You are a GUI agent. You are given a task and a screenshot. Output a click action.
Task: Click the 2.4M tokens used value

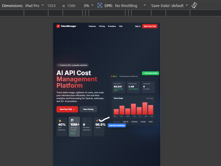pyautogui.click(x=131, y=87)
